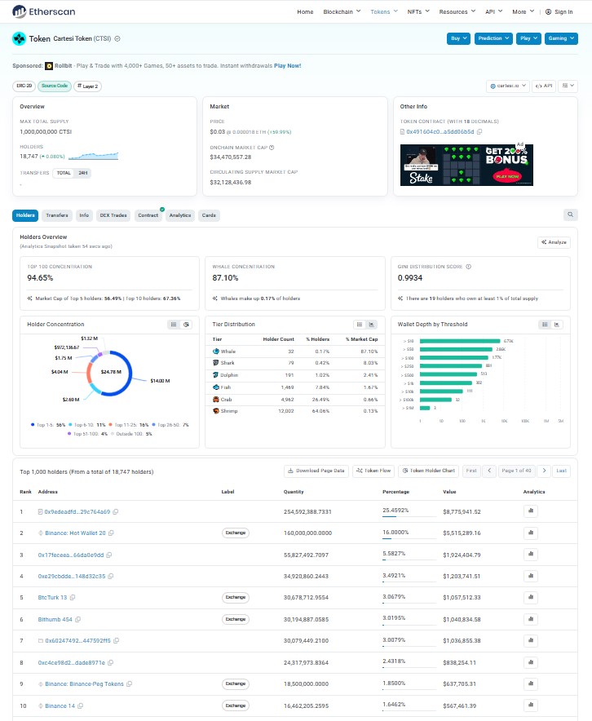Open analytics for rank 1 holder
Viewport: 592px width, 721px height.
pyautogui.click(x=530, y=511)
